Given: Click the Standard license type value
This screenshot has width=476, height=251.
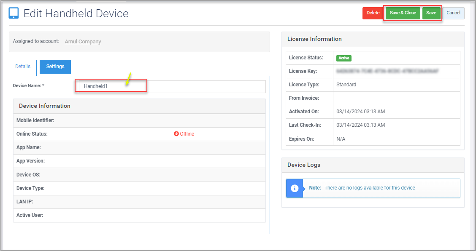Looking at the screenshot, I should click(346, 85).
